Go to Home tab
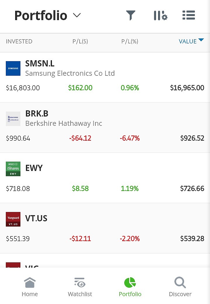Image resolution: width=210 pixels, height=304 pixels. coord(30,287)
